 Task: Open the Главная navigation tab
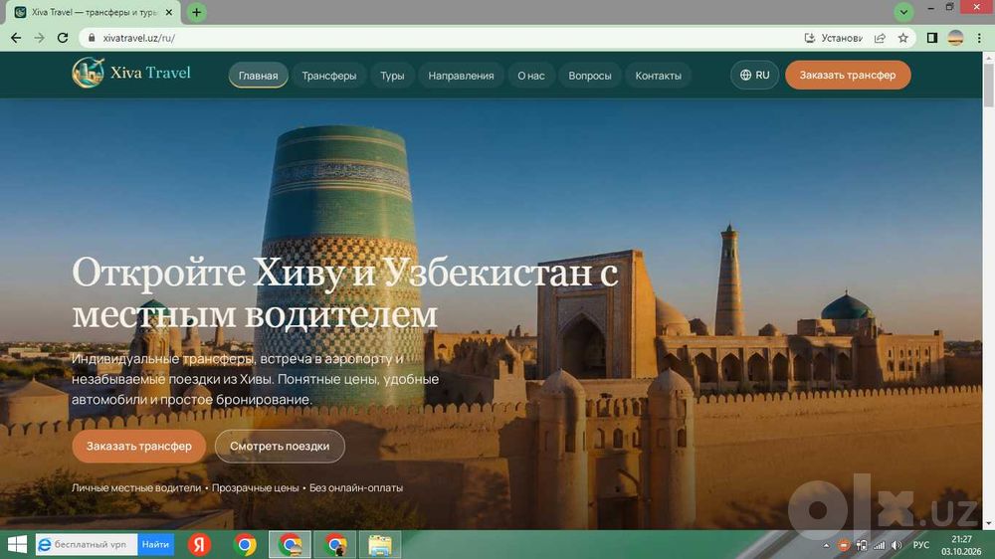[259, 76]
